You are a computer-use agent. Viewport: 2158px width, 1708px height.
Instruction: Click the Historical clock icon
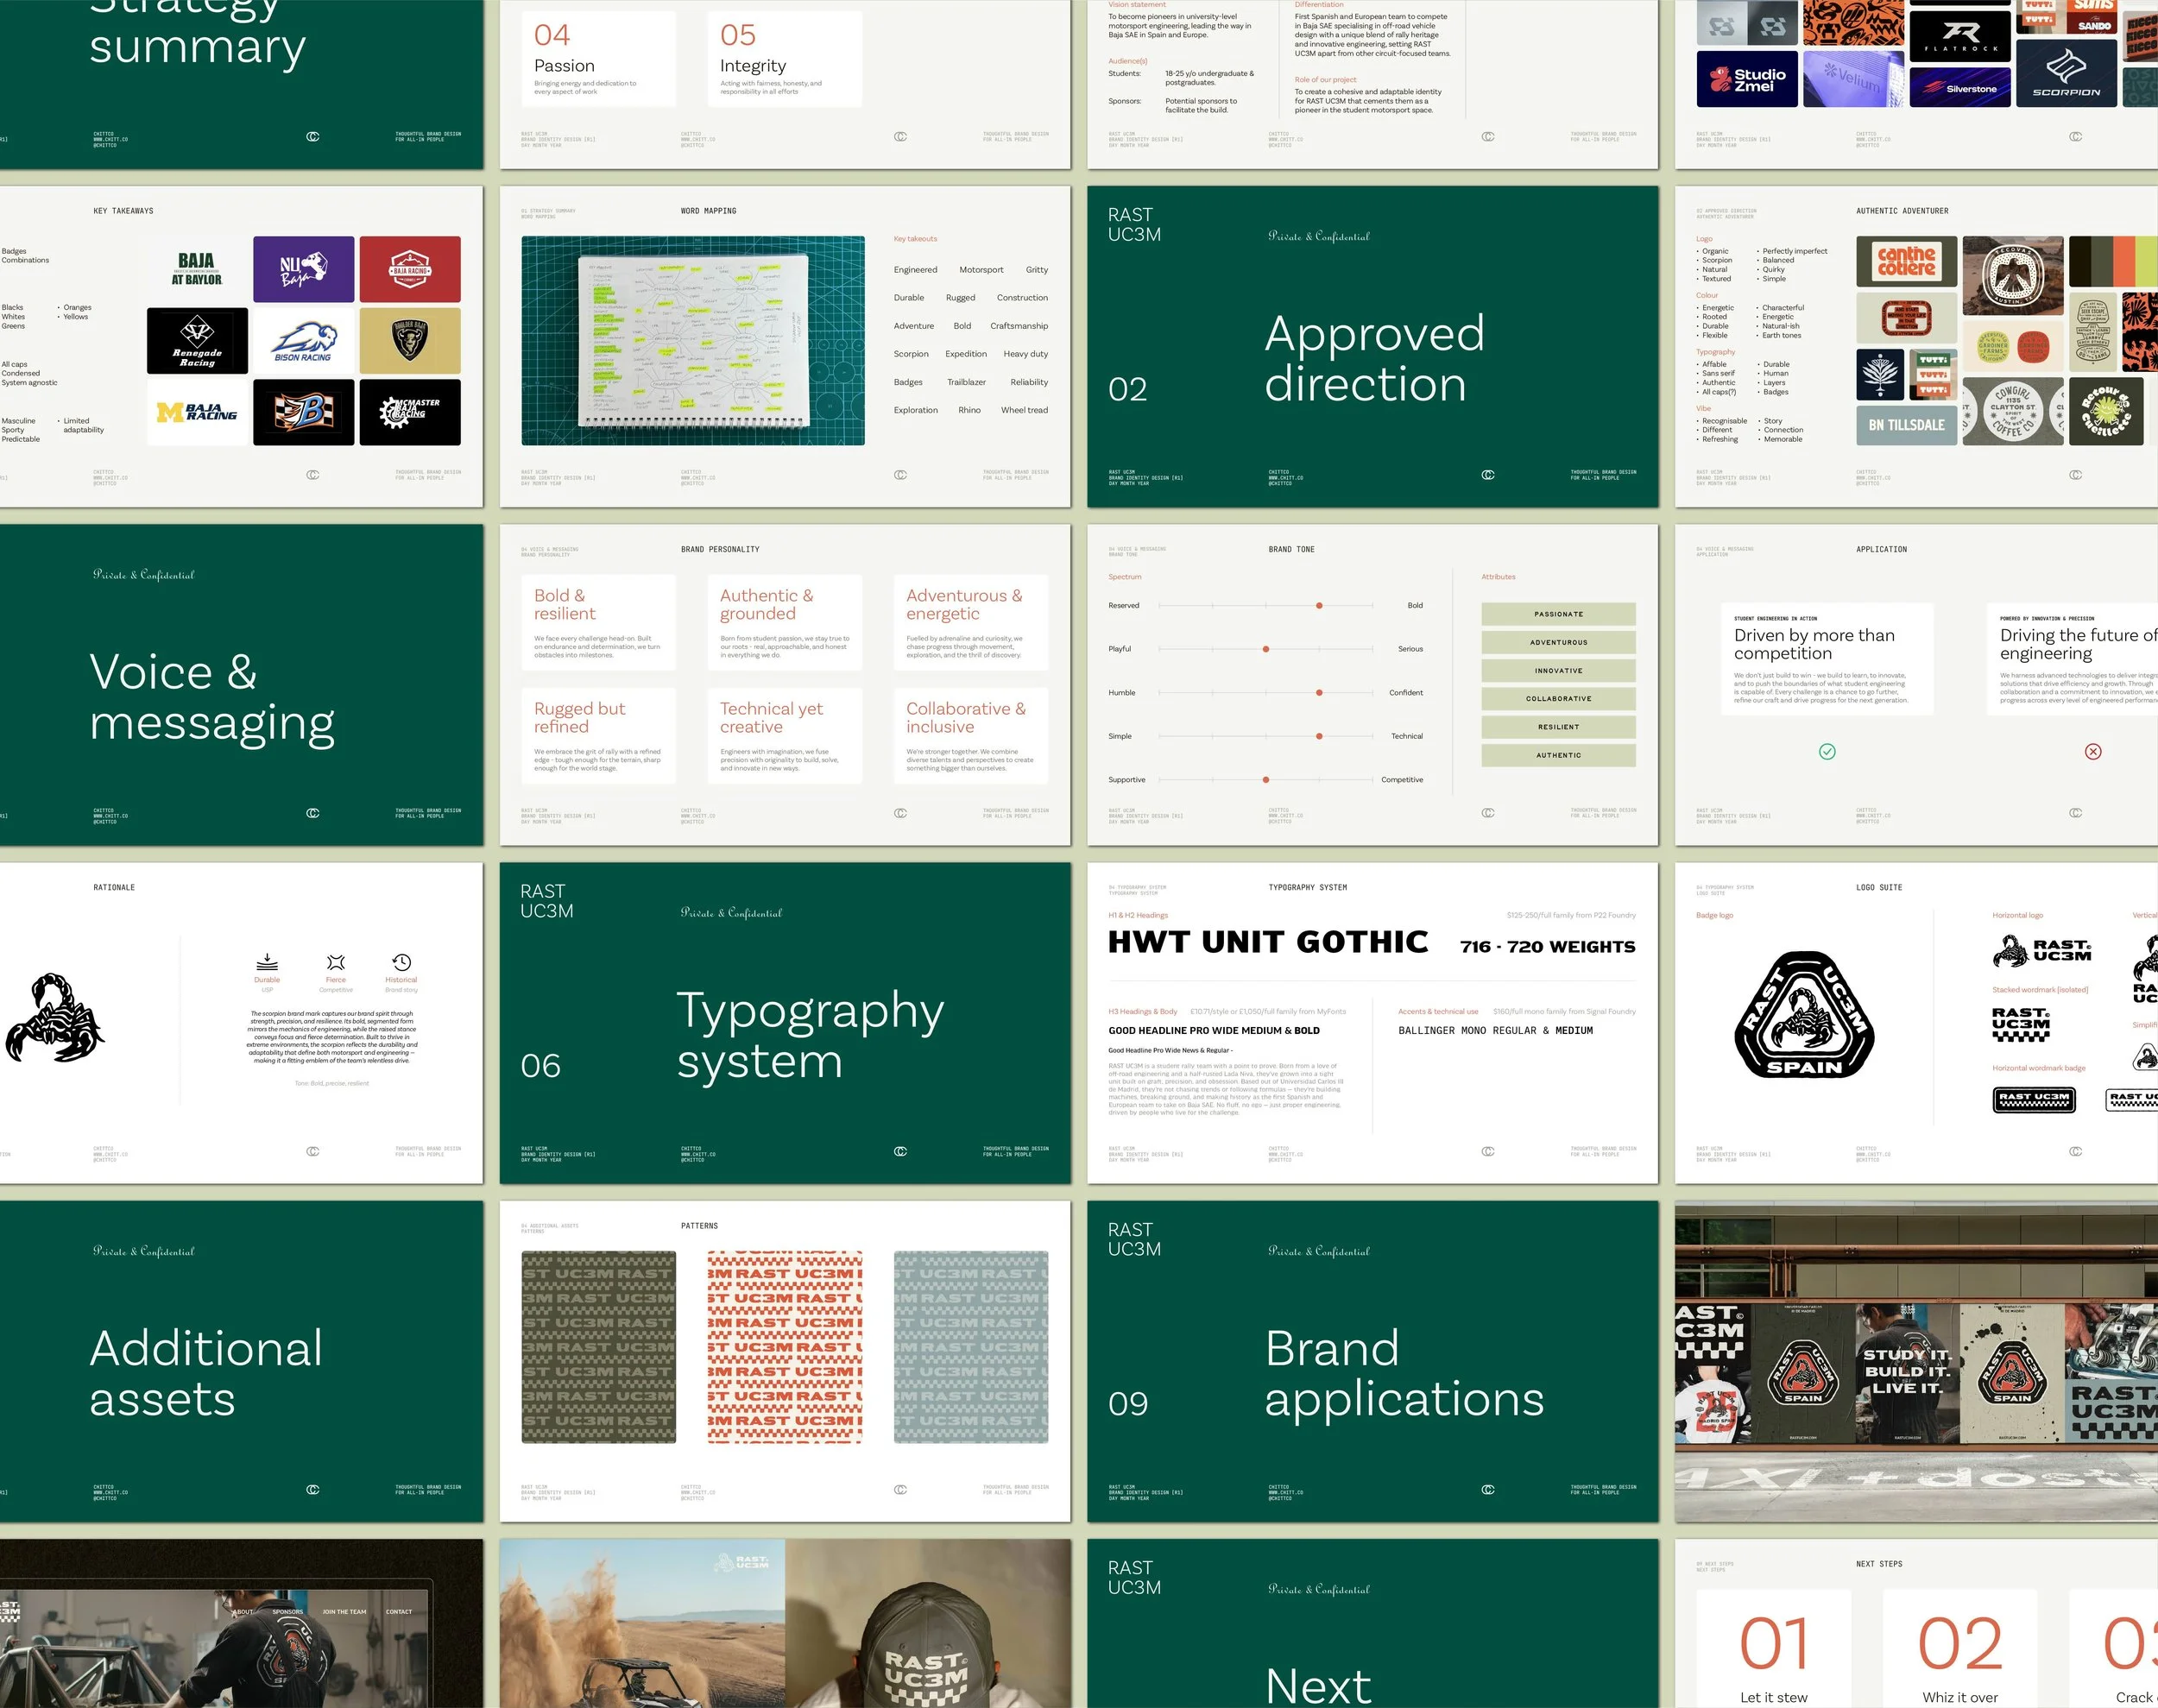coord(401,961)
